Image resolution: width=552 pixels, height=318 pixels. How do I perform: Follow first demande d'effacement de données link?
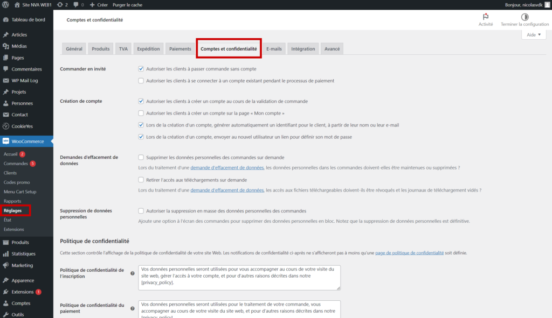[227, 167]
